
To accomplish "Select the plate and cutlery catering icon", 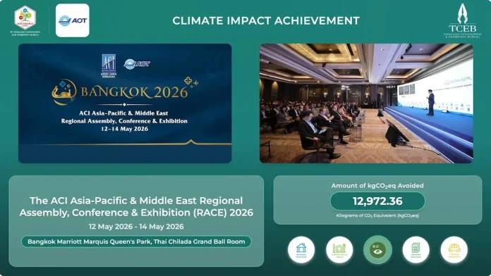I will pos(339,250).
